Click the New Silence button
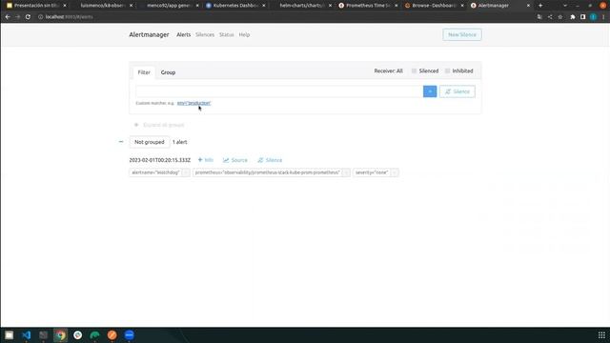The image size is (610, 343). [461, 34]
